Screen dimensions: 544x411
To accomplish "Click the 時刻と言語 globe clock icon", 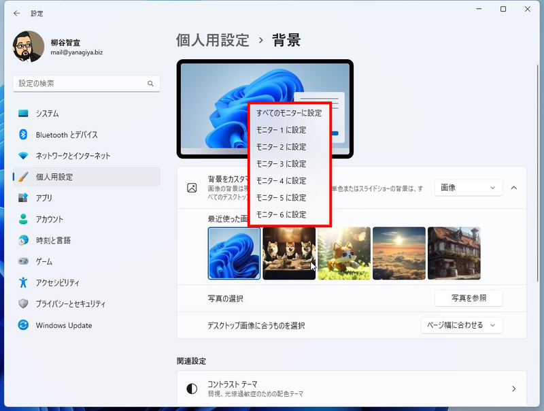I will pos(23,240).
